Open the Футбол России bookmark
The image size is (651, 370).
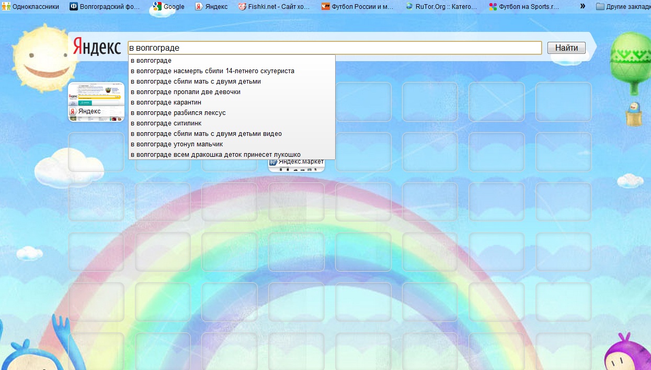(357, 7)
